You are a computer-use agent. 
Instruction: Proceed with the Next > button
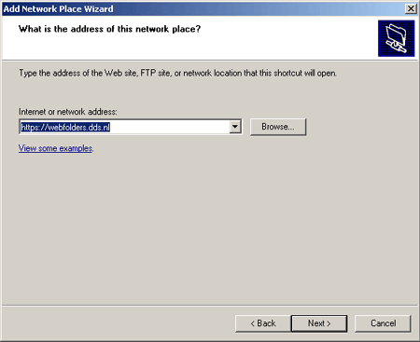coord(319,323)
